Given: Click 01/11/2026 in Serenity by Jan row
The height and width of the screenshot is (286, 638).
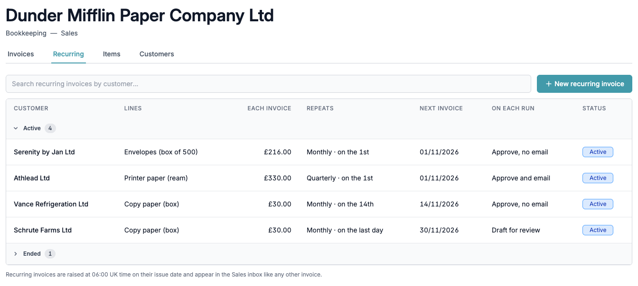Looking at the screenshot, I should [x=439, y=152].
